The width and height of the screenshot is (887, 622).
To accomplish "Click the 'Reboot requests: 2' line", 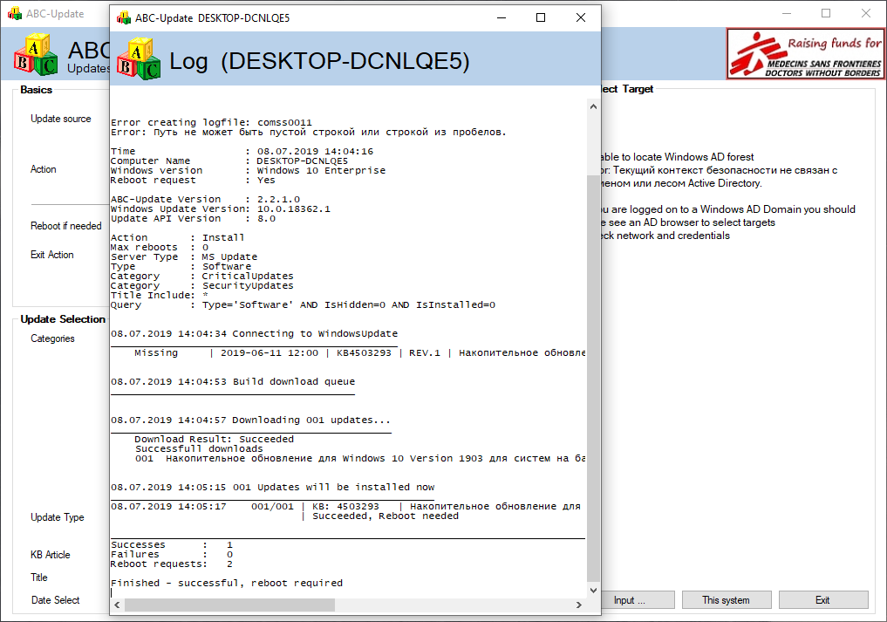I will (x=172, y=564).
